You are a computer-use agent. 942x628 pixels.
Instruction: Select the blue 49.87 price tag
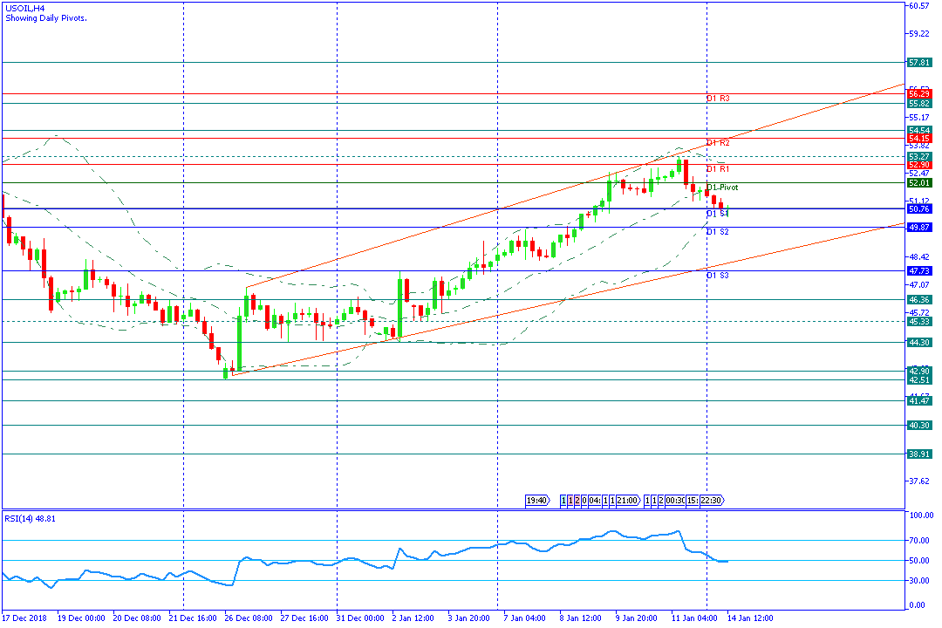click(919, 227)
